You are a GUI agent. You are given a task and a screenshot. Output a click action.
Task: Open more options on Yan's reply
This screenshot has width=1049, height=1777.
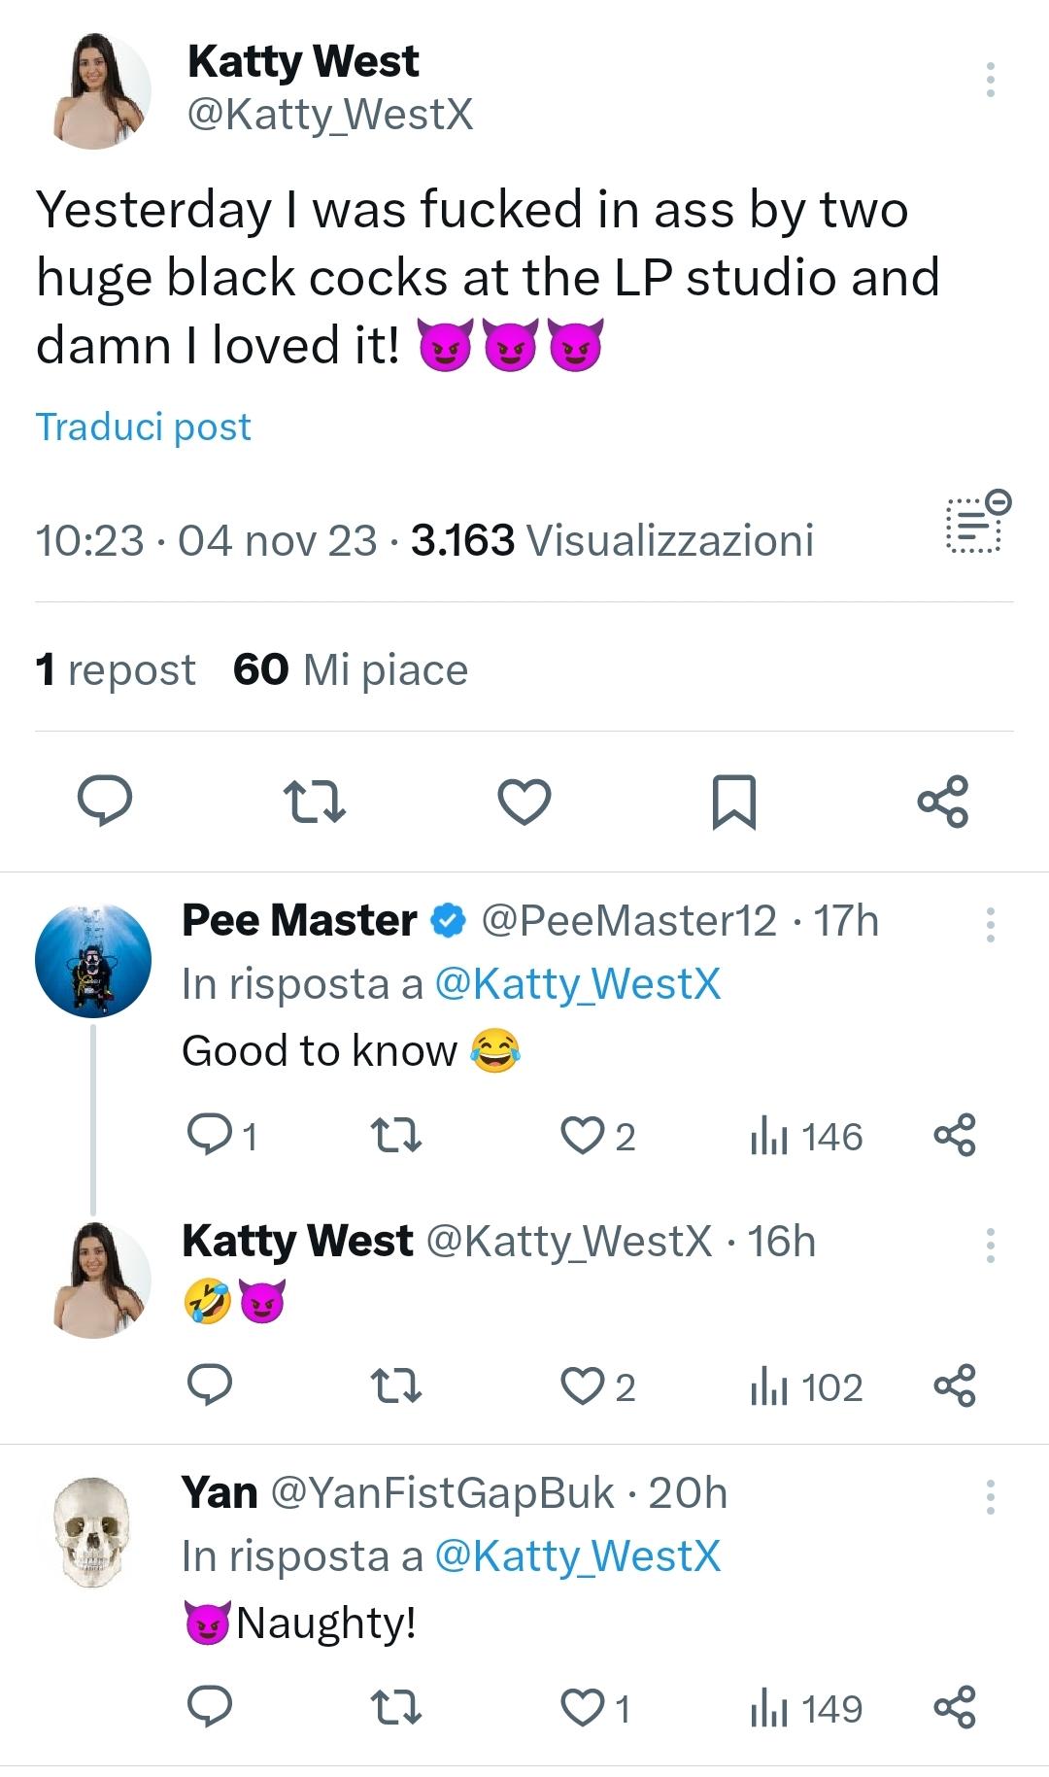[x=990, y=1497]
